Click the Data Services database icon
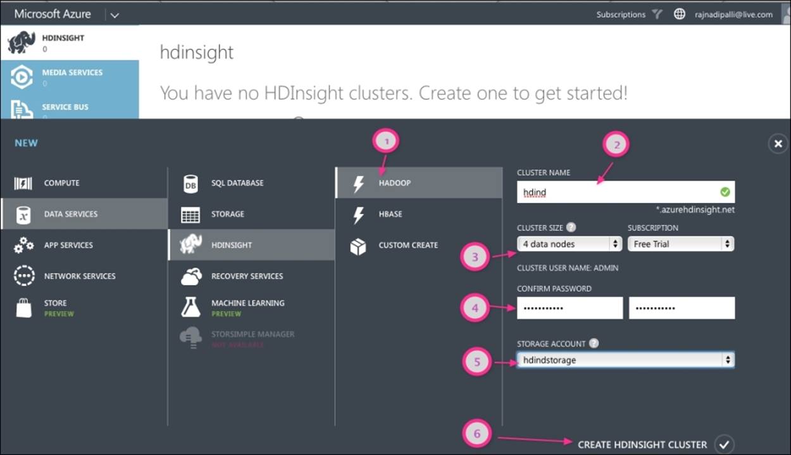The height and width of the screenshot is (455, 791). pos(23,214)
